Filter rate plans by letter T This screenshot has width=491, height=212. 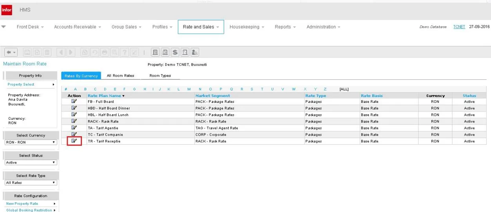tap(262, 89)
